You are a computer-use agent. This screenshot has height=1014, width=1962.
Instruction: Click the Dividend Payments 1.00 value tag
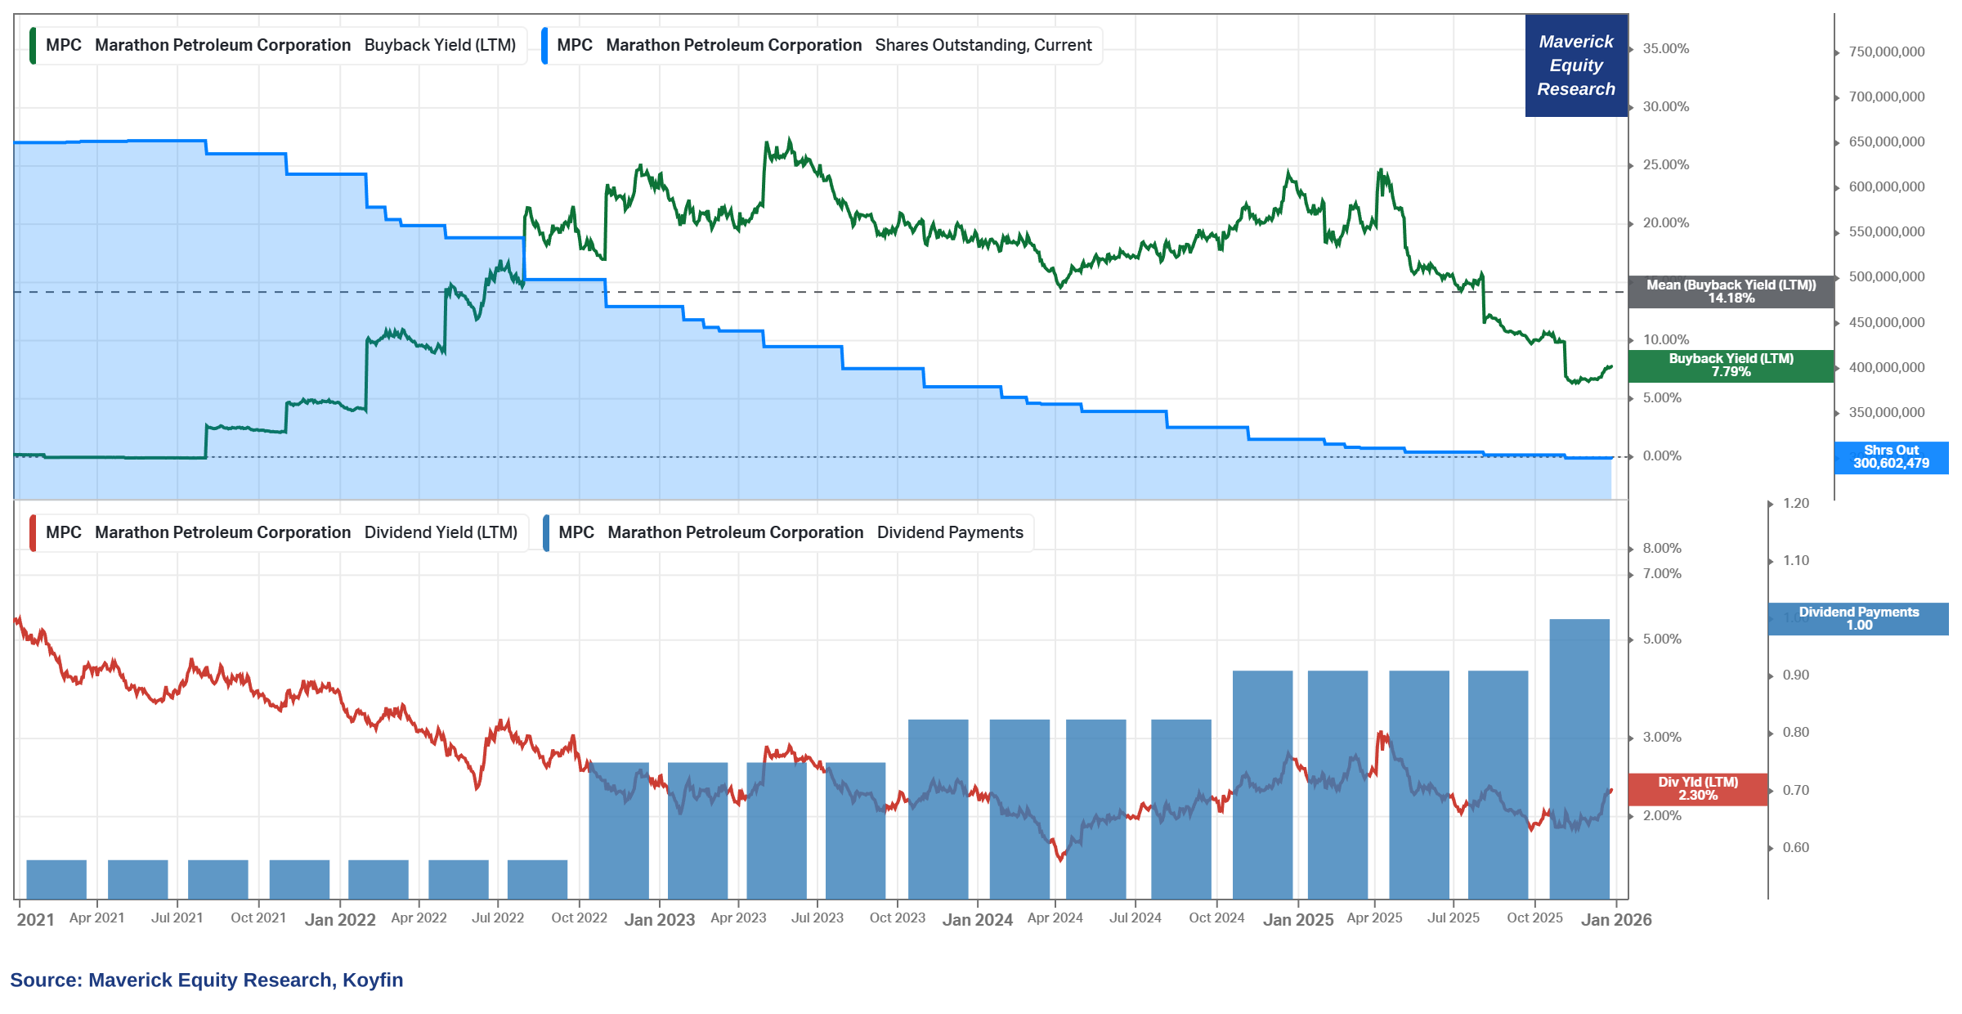tap(1857, 619)
